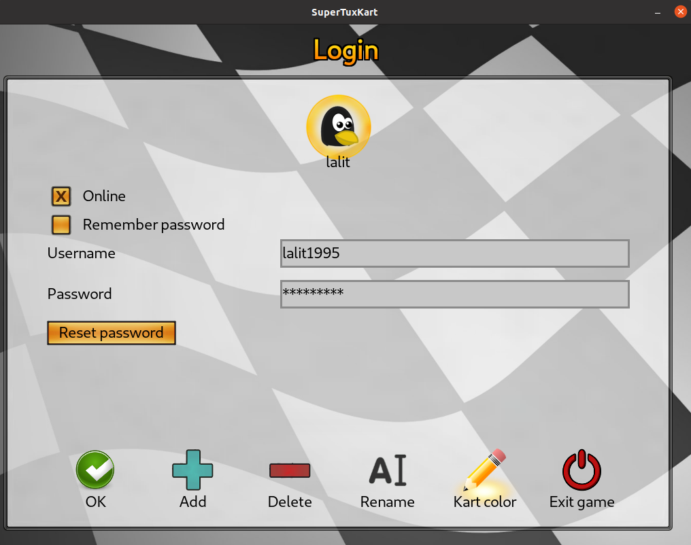The height and width of the screenshot is (545, 691).
Task: Click the "Exit game" text label
Action: tap(582, 502)
